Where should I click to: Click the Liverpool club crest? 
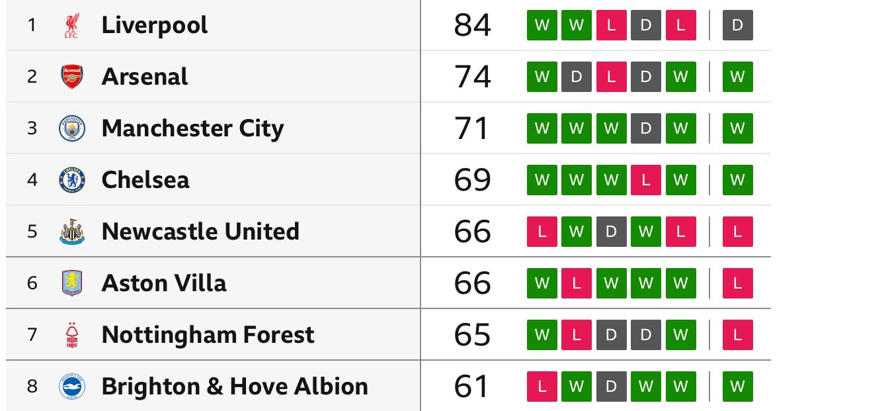click(71, 26)
